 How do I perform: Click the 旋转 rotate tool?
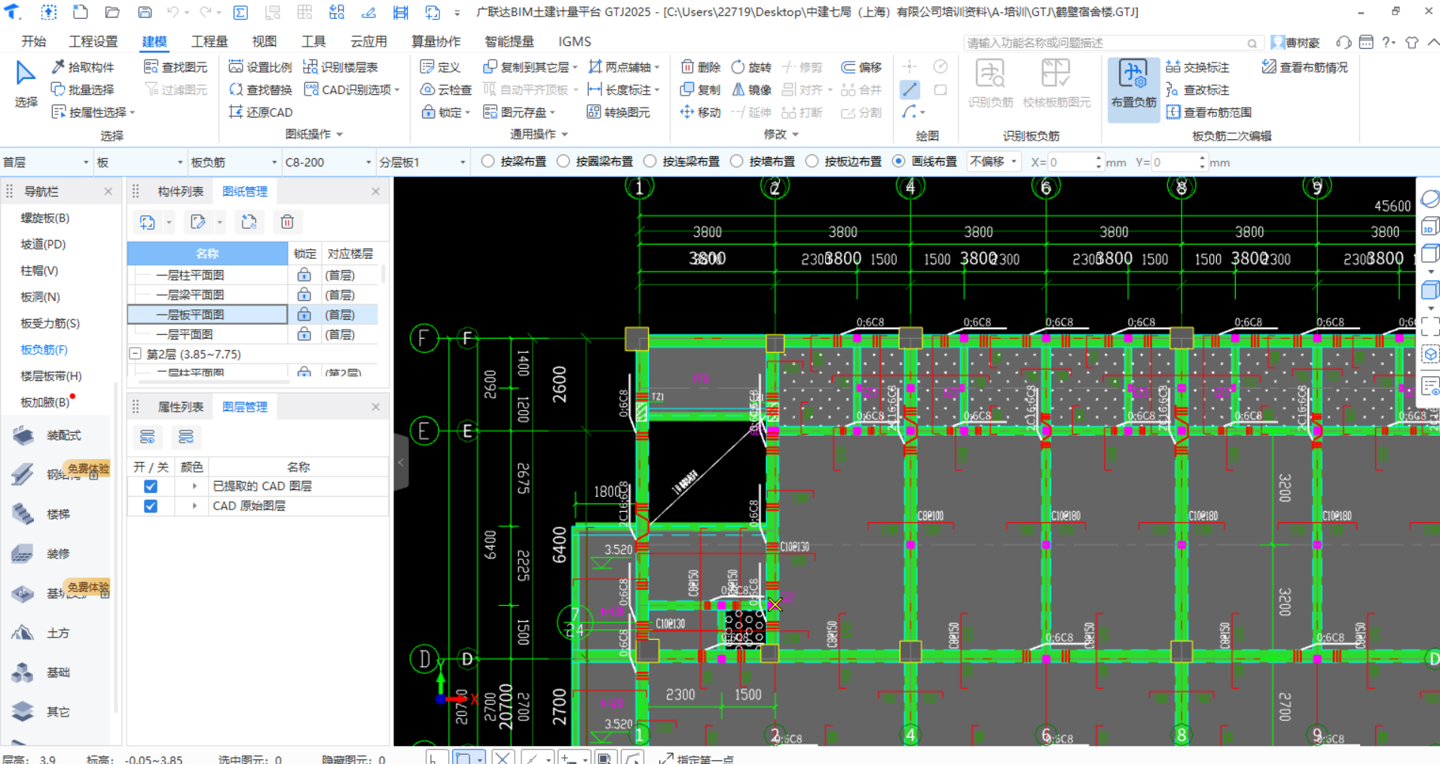pyautogui.click(x=751, y=67)
